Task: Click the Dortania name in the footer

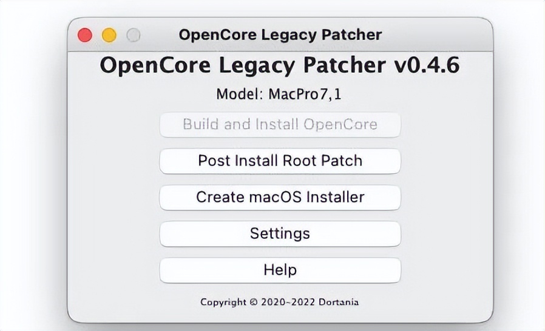Action: pyautogui.click(x=337, y=302)
